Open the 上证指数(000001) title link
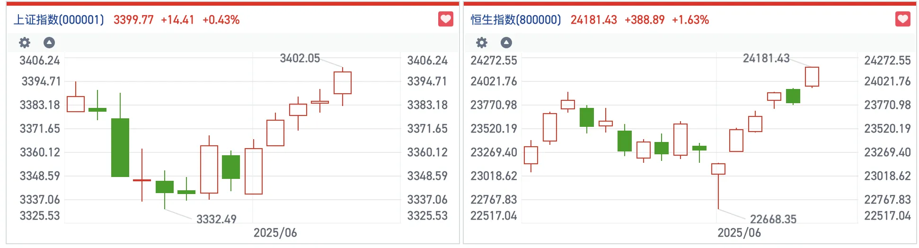Viewport: 919px width, 248px height. tap(59, 20)
